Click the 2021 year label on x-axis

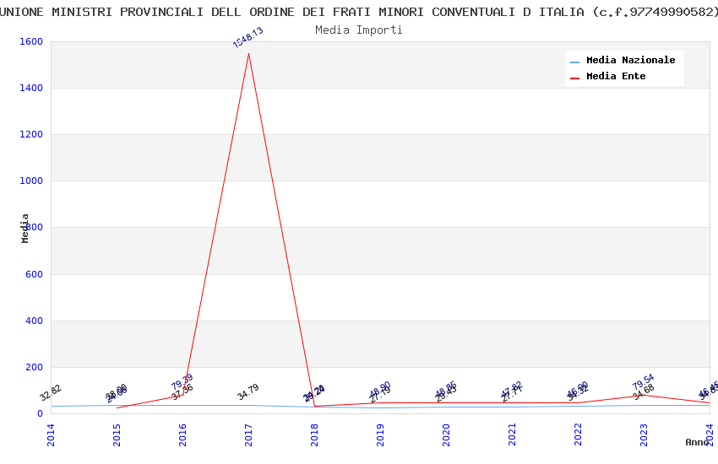point(513,434)
